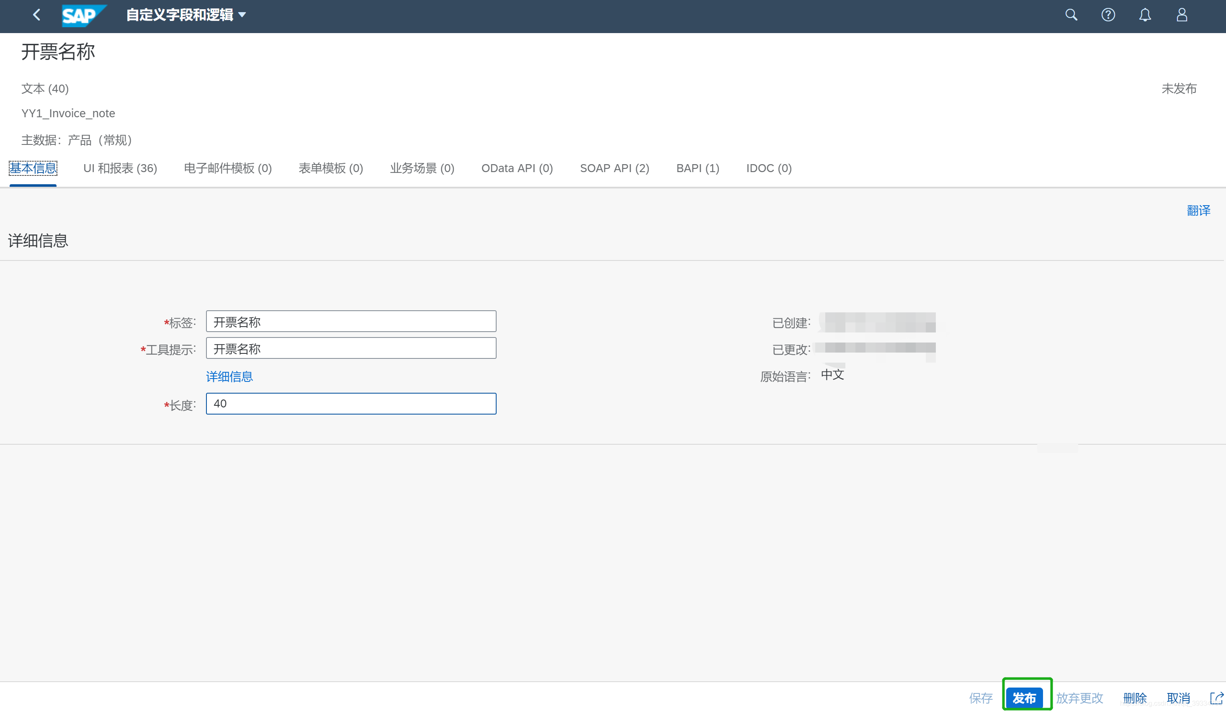The height and width of the screenshot is (711, 1226).
Task: Click the 开票名称 page title
Action: [x=58, y=52]
